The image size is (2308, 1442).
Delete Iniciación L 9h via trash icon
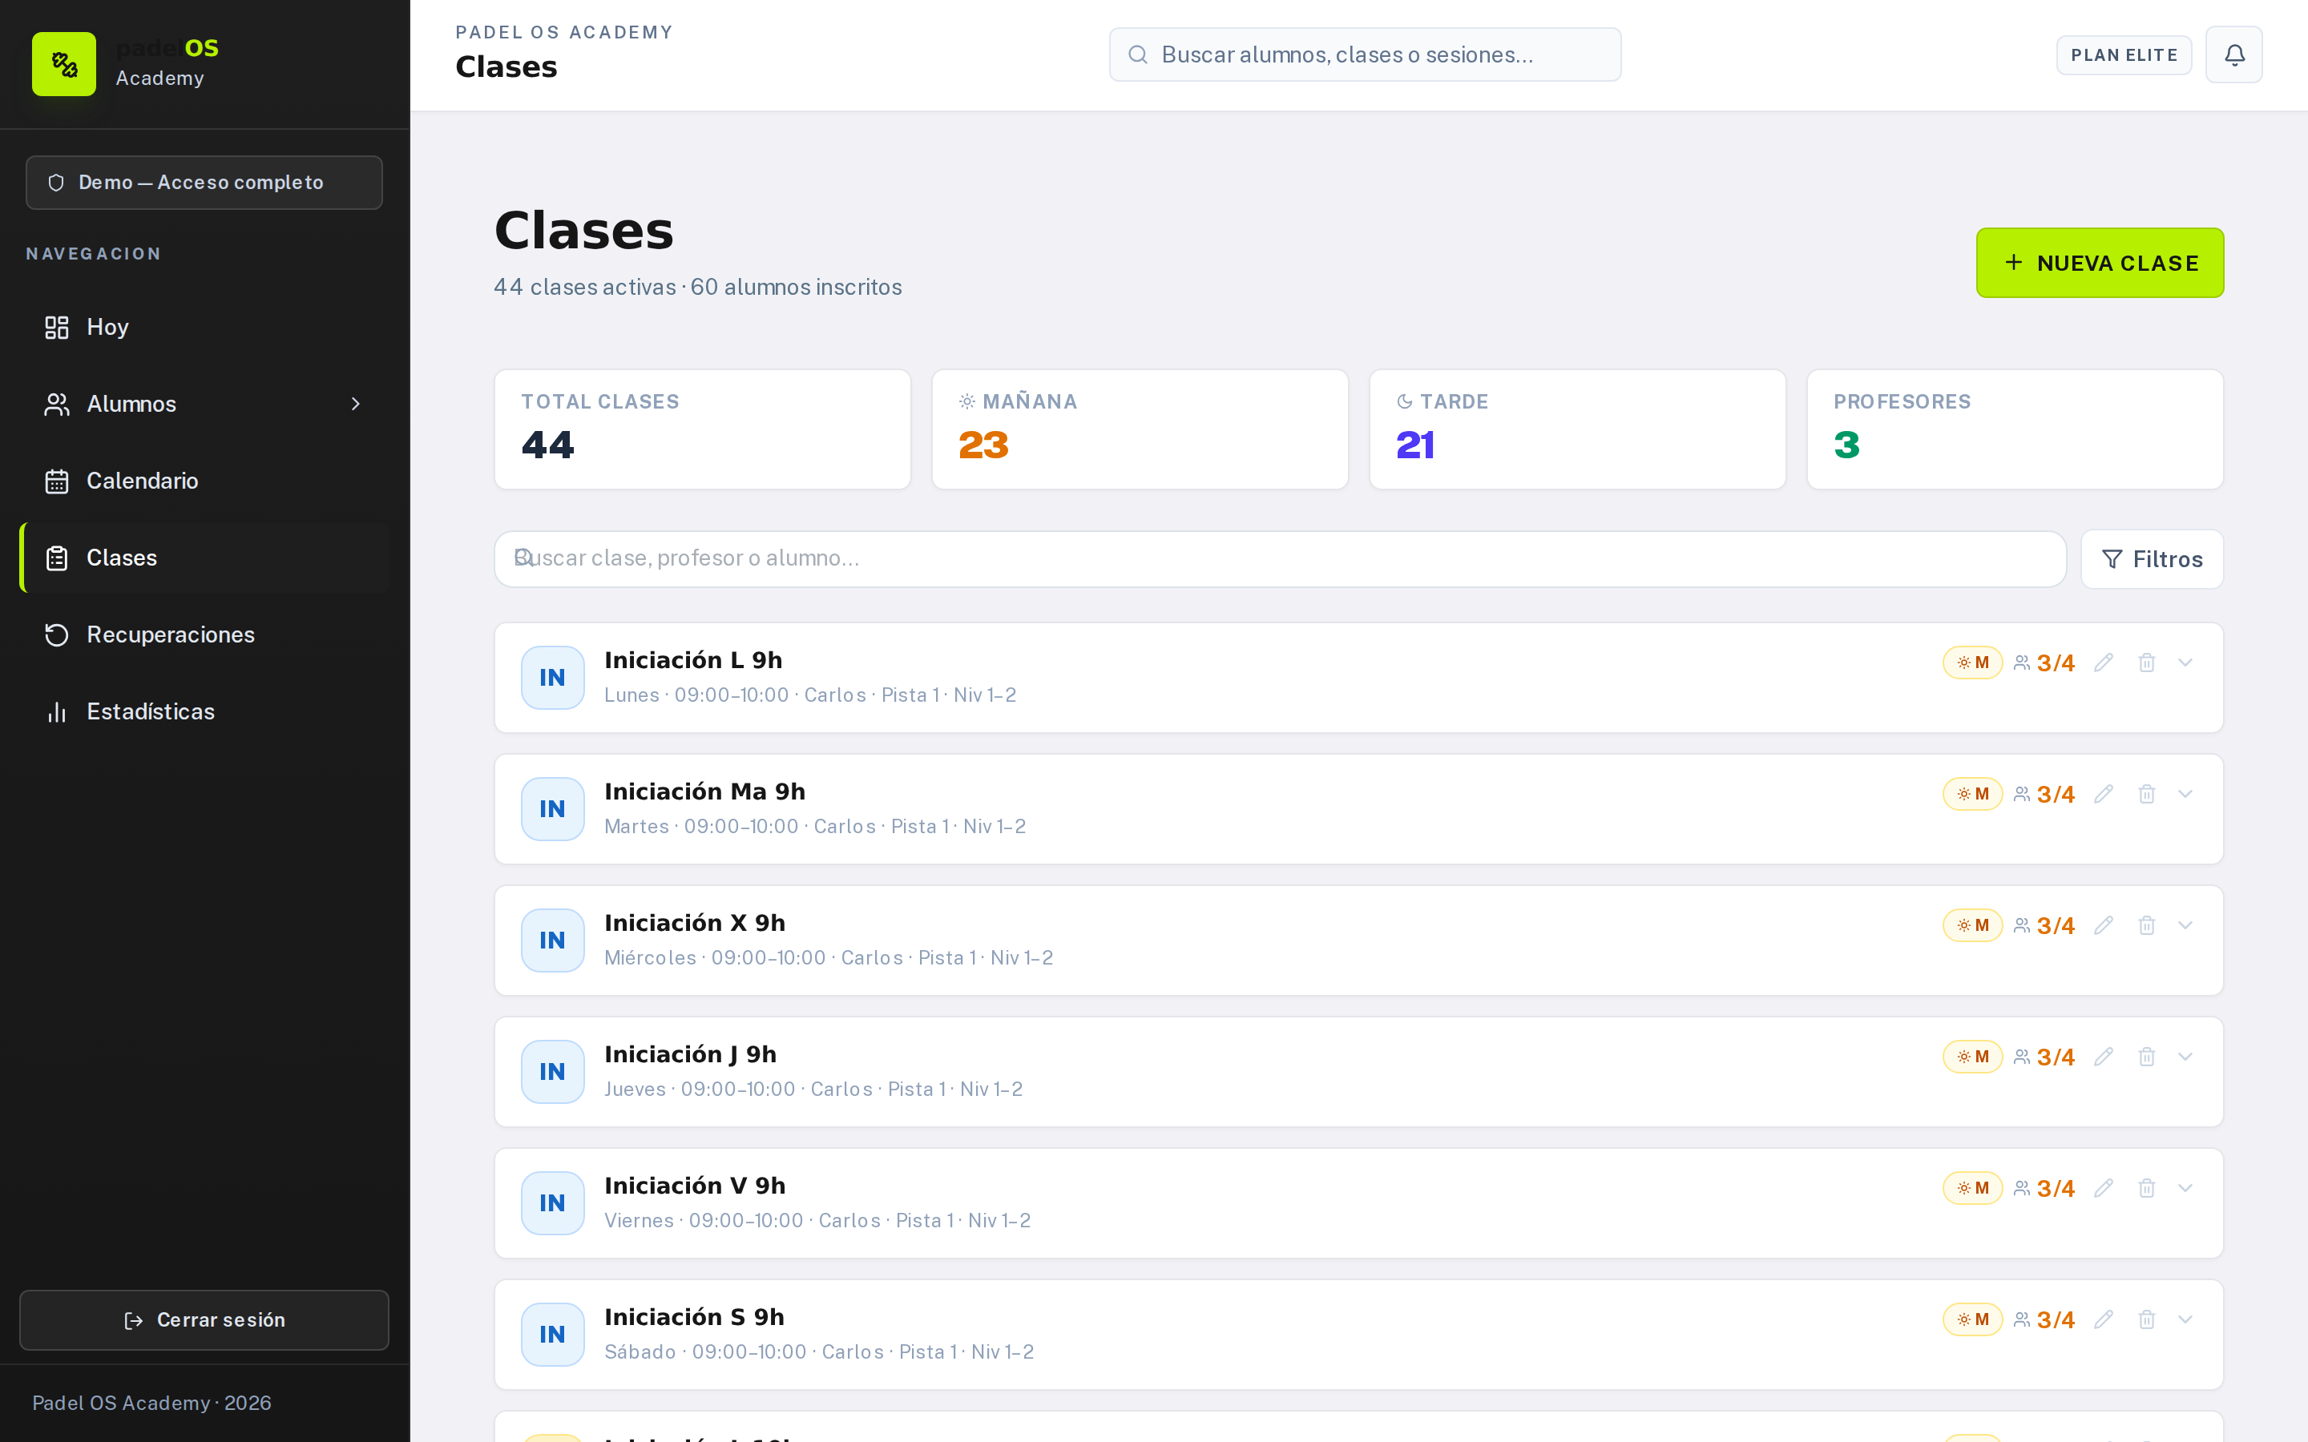2146,663
